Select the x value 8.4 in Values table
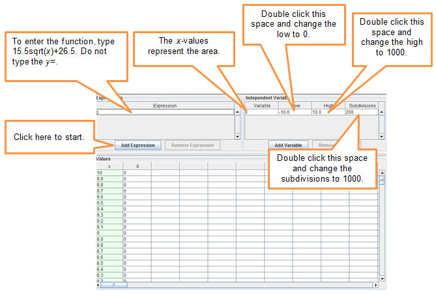The height and width of the screenshot is (295, 436). tap(109, 269)
